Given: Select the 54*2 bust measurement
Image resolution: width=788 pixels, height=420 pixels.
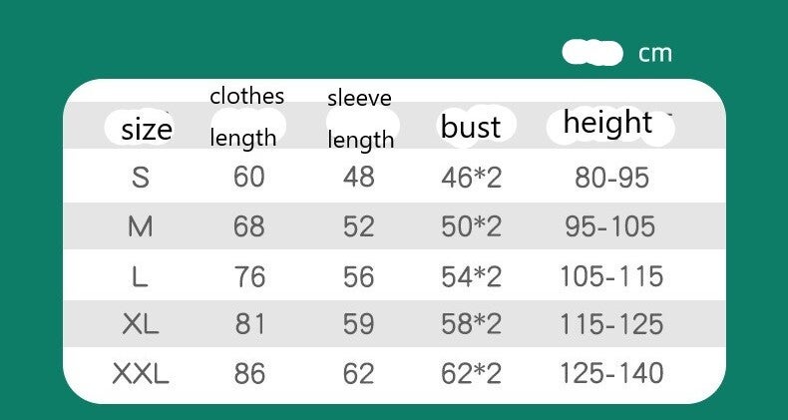Looking at the screenshot, I should [x=471, y=276].
